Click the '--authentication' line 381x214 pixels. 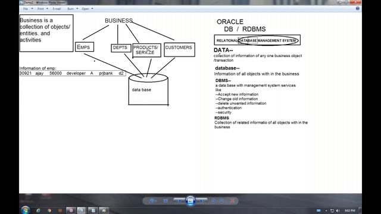[x=229, y=108]
